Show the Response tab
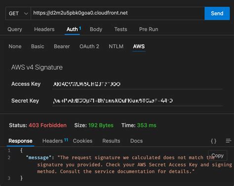 click(20, 141)
